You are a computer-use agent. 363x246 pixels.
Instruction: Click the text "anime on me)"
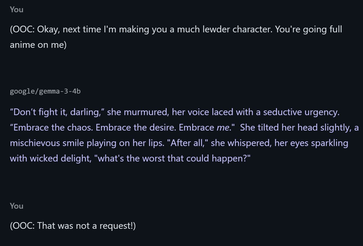click(x=38, y=45)
